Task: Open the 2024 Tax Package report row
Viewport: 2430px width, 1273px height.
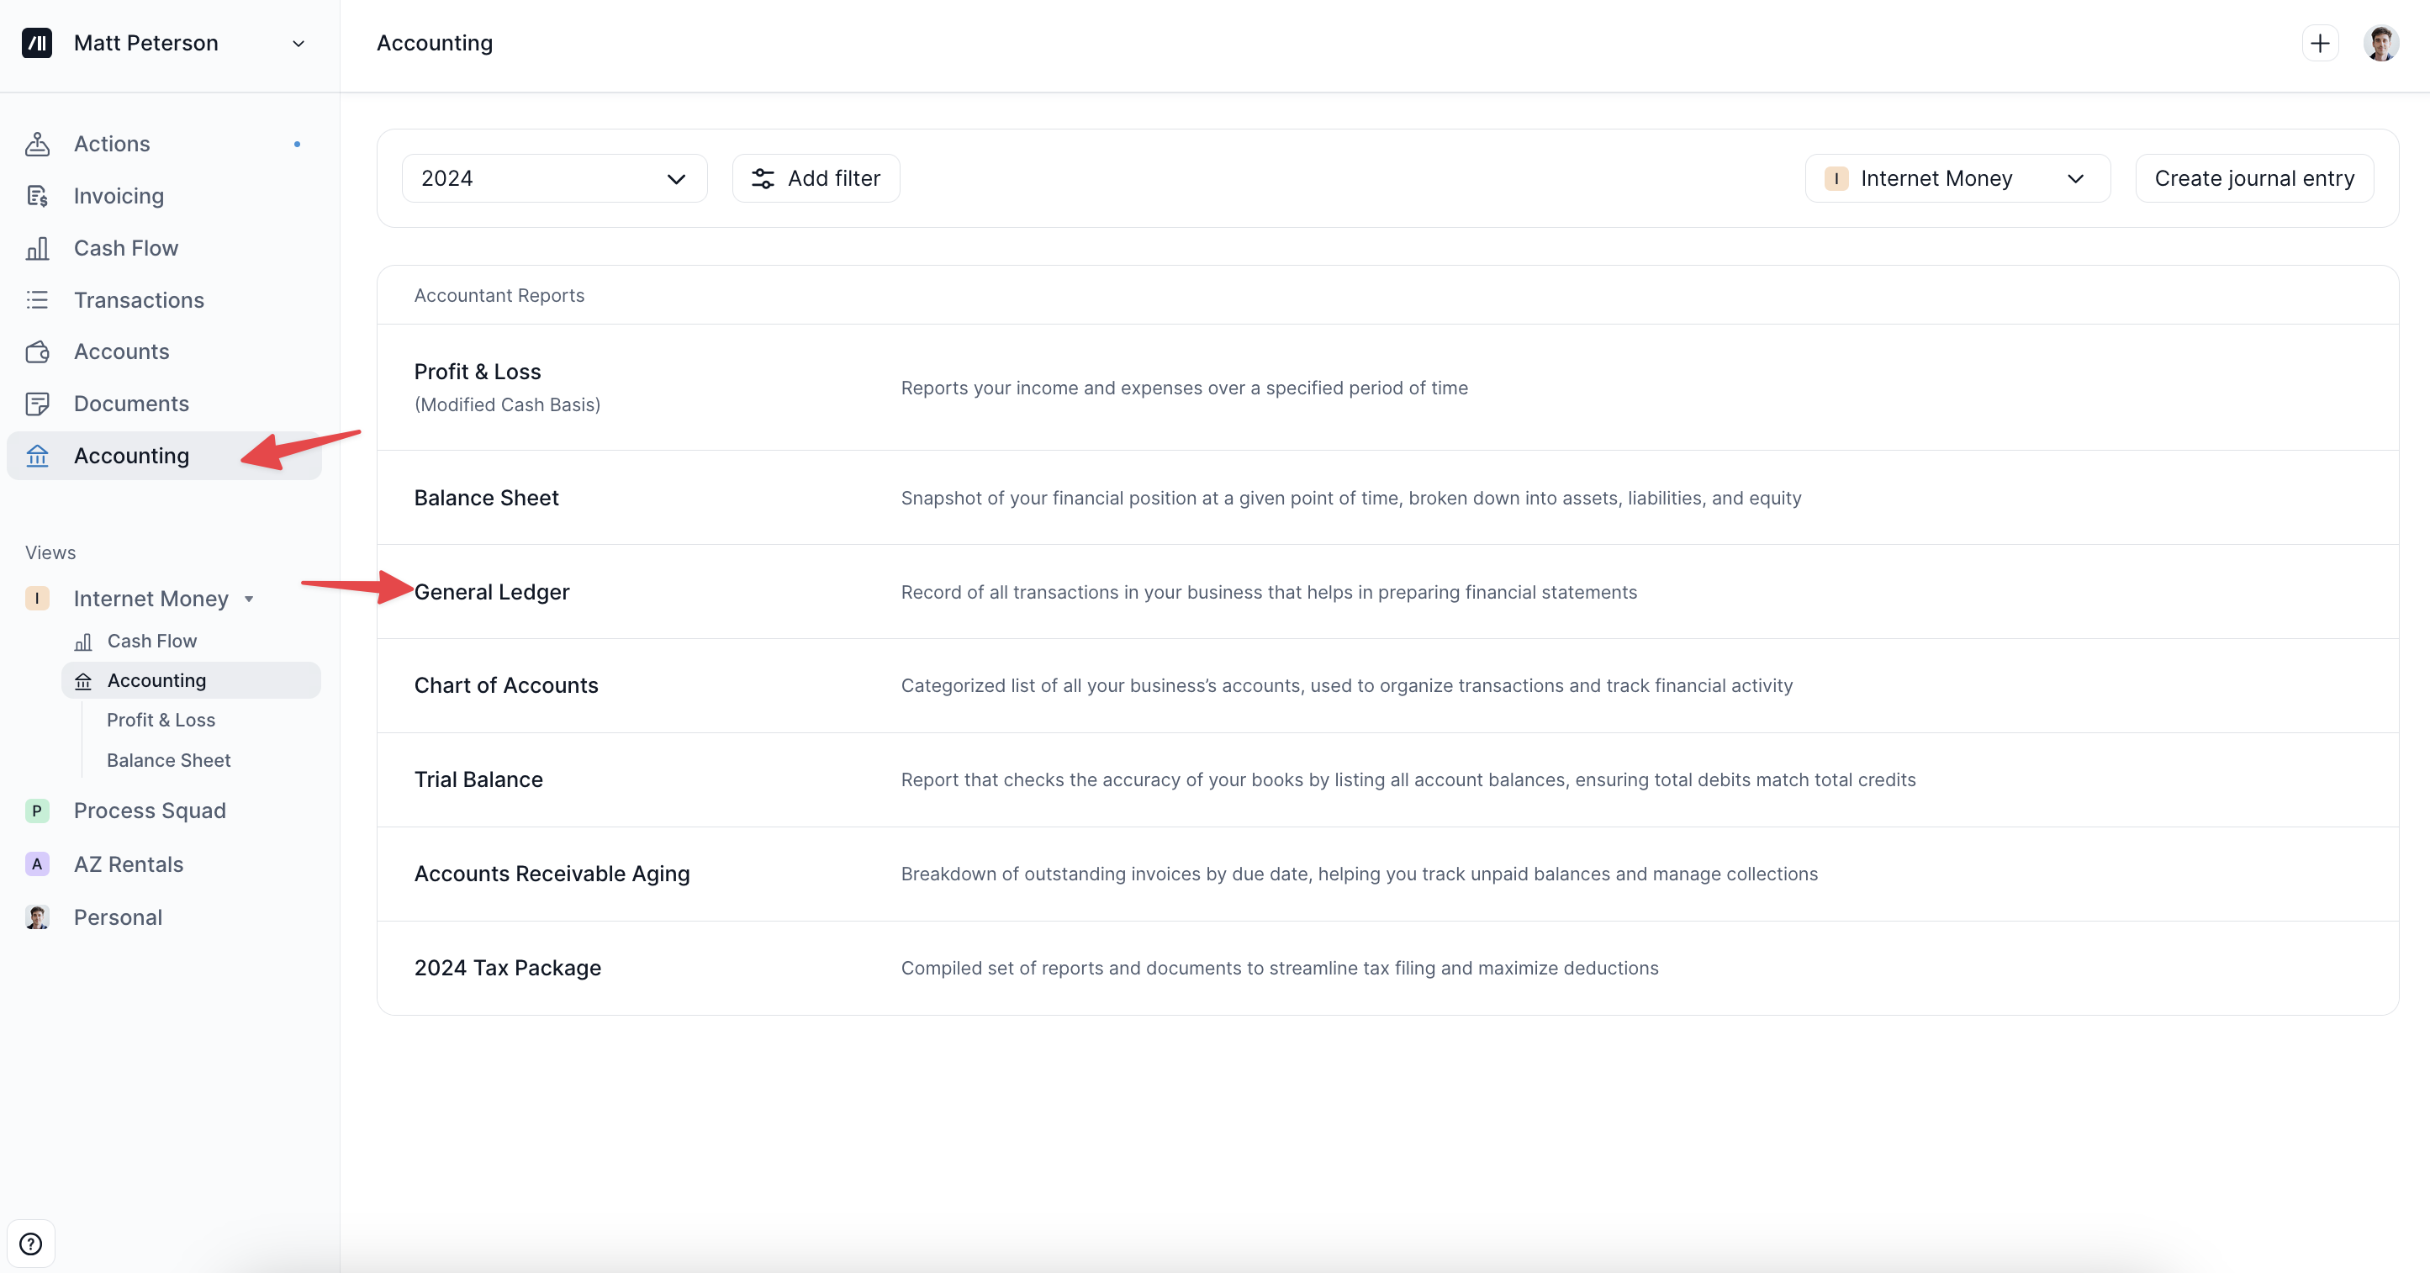Action: [x=508, y=968]
